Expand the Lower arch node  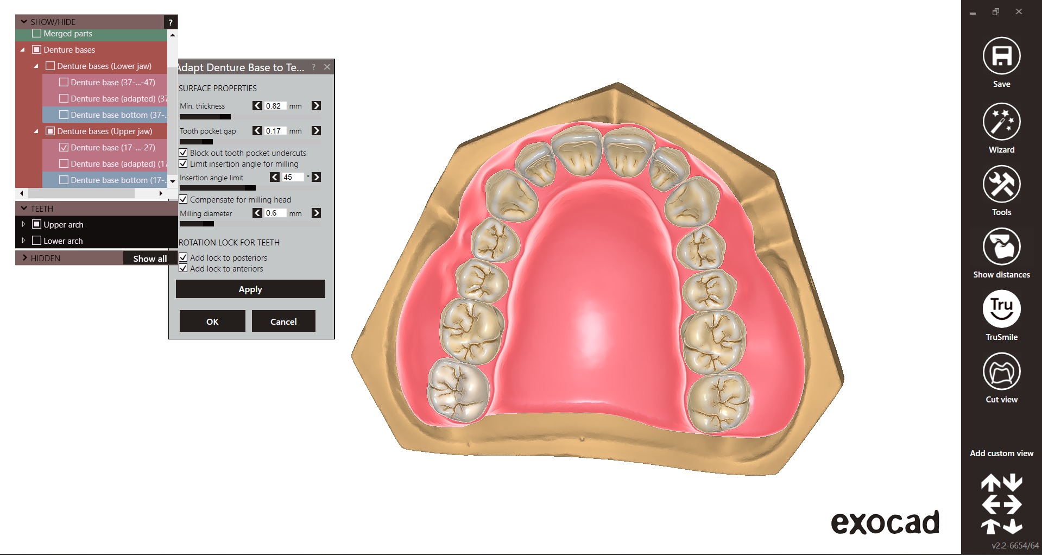coord(23,241)
